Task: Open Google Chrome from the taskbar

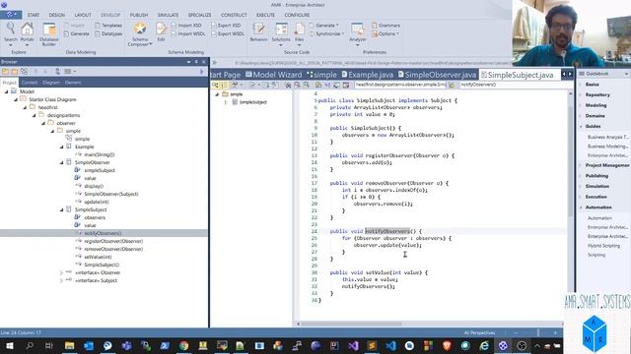Action: click(x=184, y=345)
